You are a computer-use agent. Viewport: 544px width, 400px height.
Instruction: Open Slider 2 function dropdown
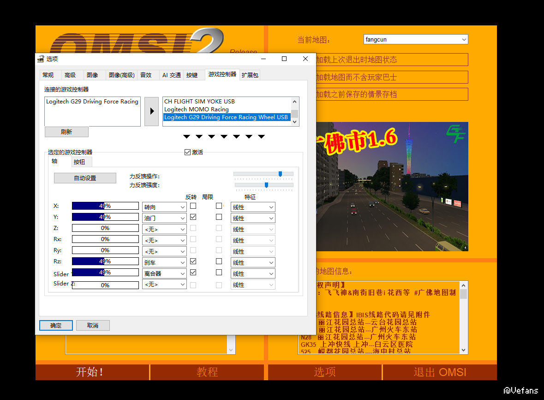click(x=164, y=285)
